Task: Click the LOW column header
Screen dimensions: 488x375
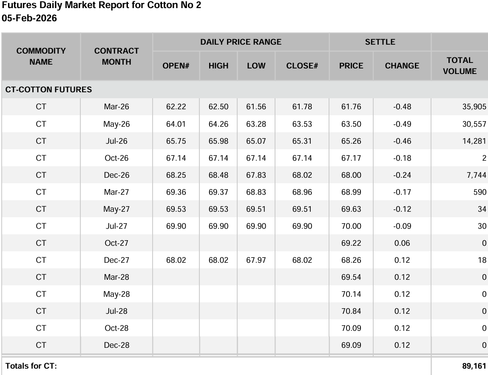Action: (x=256, y=66)
